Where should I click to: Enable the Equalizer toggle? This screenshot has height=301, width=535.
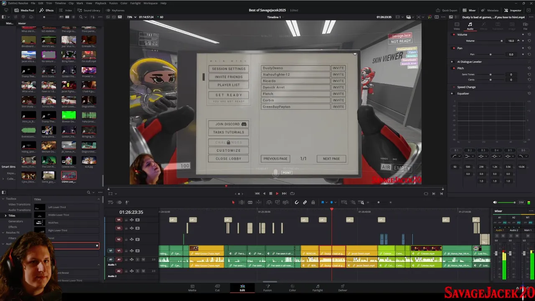point(452,94)
